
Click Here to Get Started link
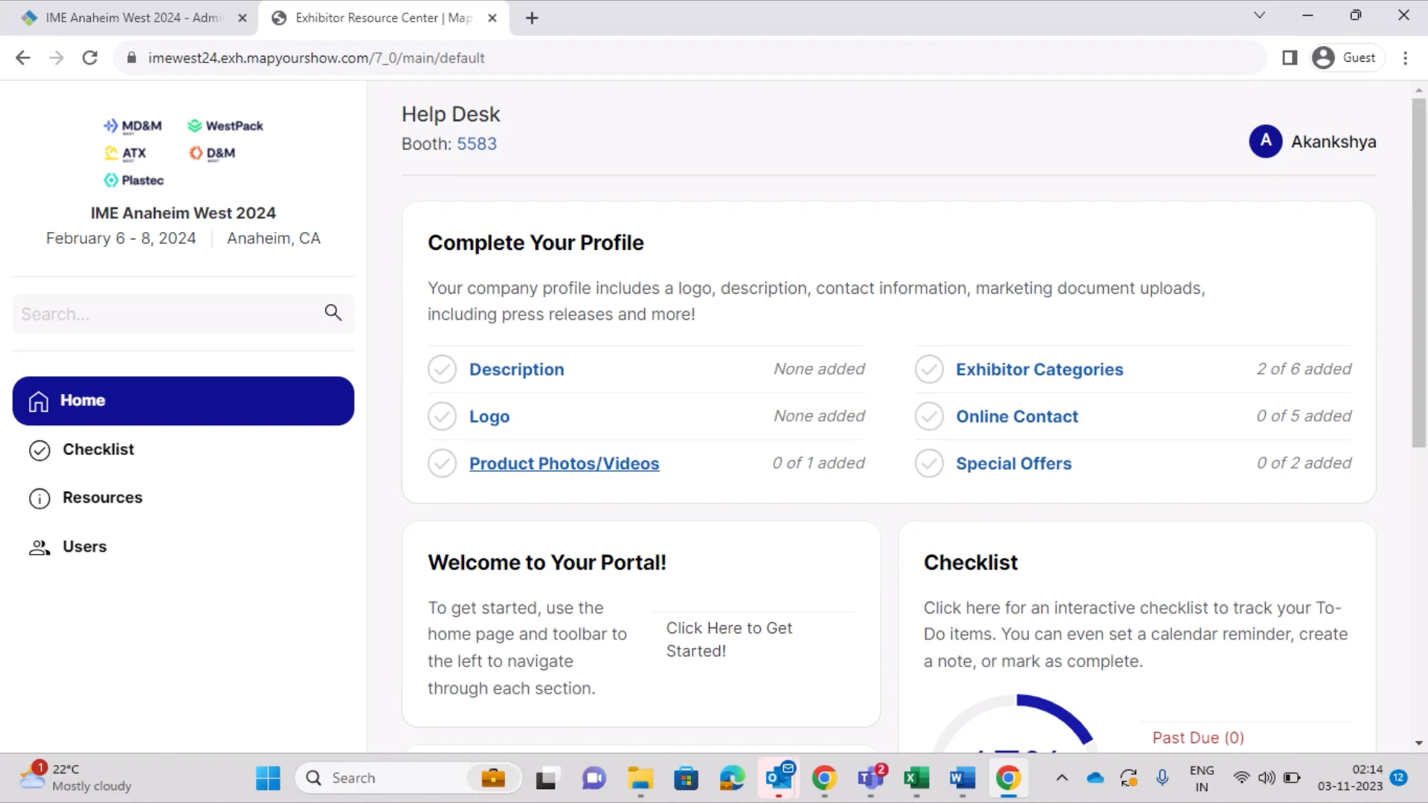coord(729,639)
